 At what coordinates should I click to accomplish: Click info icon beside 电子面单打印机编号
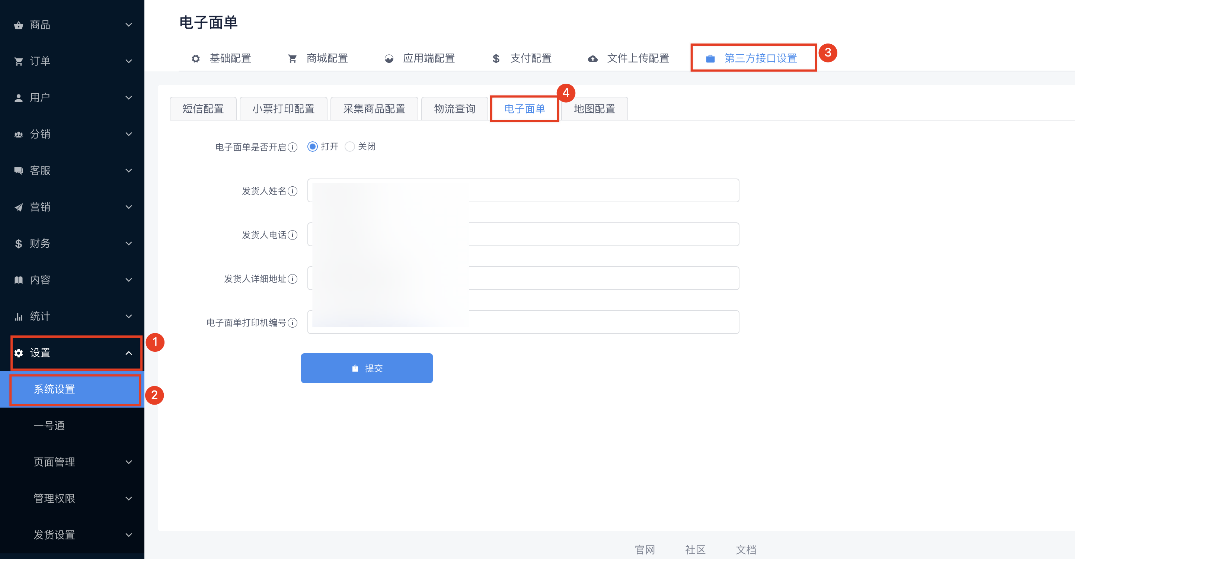click(x=293, y=323)
